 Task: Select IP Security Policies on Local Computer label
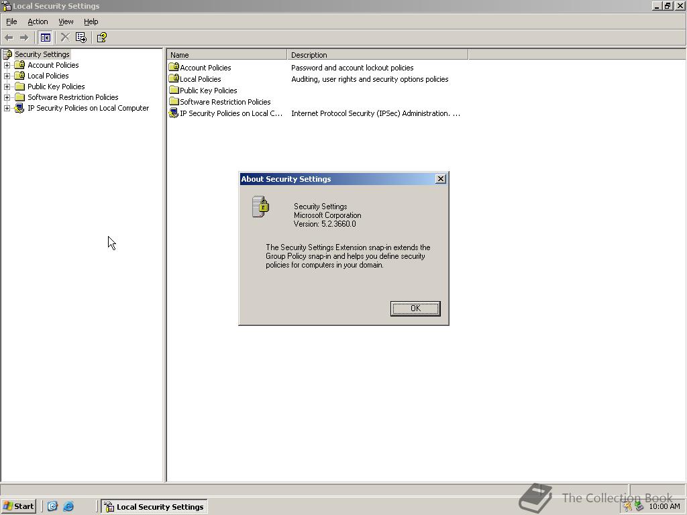point(88,108)
